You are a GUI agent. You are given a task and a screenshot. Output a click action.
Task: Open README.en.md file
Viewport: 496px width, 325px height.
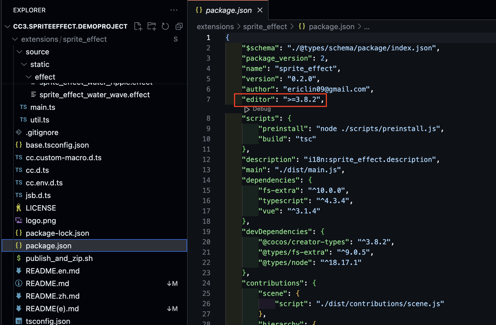tap(94, 271)
